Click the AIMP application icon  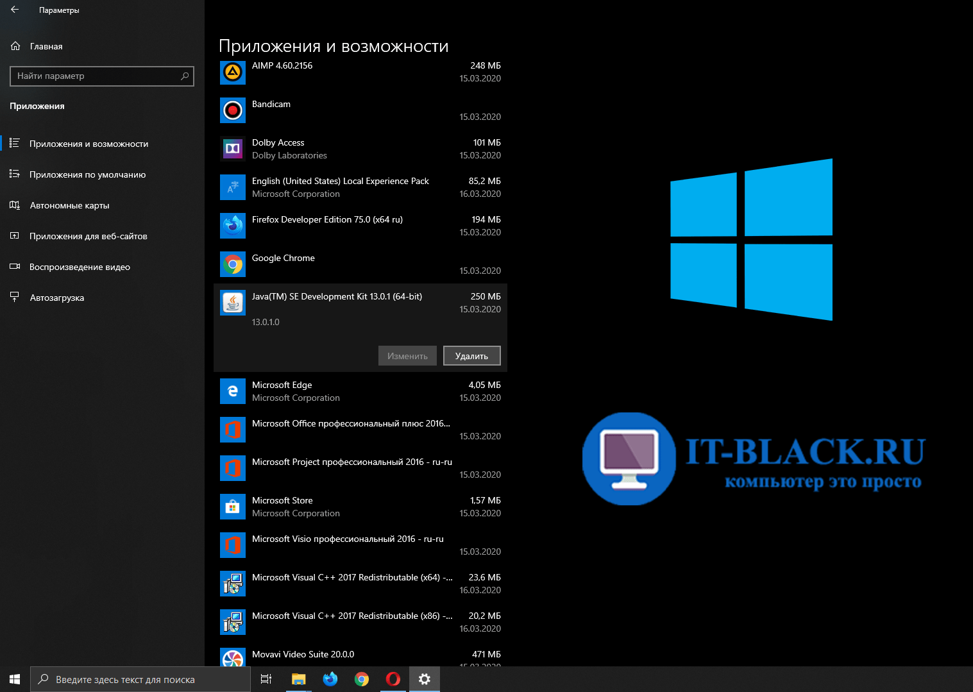pyautogui.click(x=232, y=72)
